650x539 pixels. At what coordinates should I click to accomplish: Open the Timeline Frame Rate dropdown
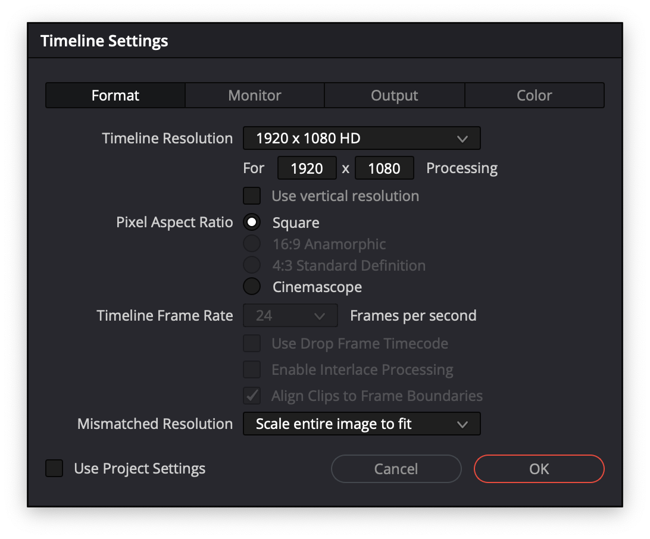[x=290, y=316]
